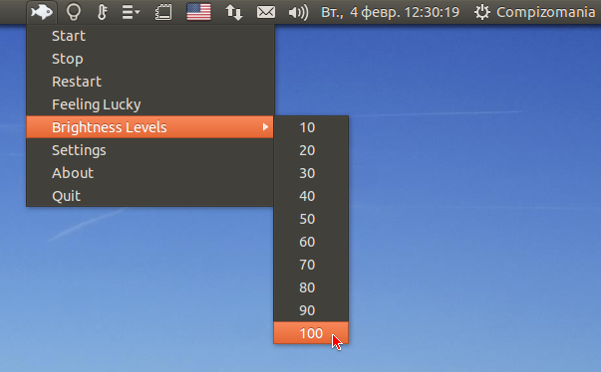The height and width of the screenshot is (372, 601).
Task: Open About from the menu
Action: click(150, 173)
